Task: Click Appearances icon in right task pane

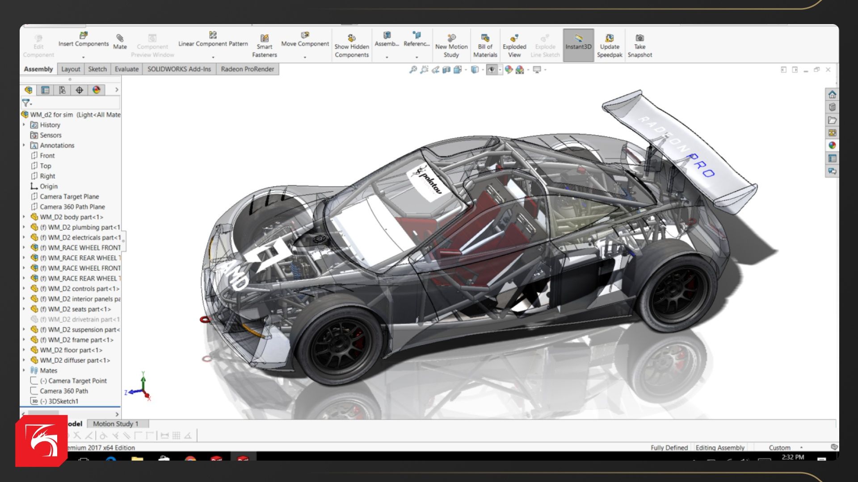Action: click(x=832, y=145)
